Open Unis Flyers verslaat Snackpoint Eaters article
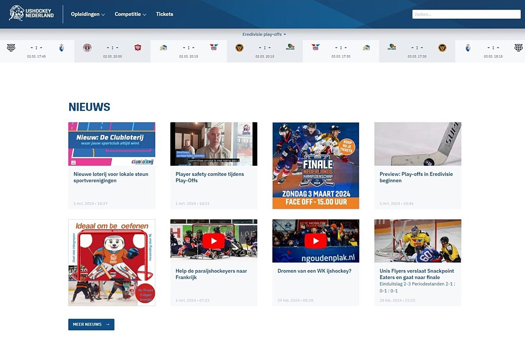This screenshot has width=525, height=350. click(x=417, y=274)
